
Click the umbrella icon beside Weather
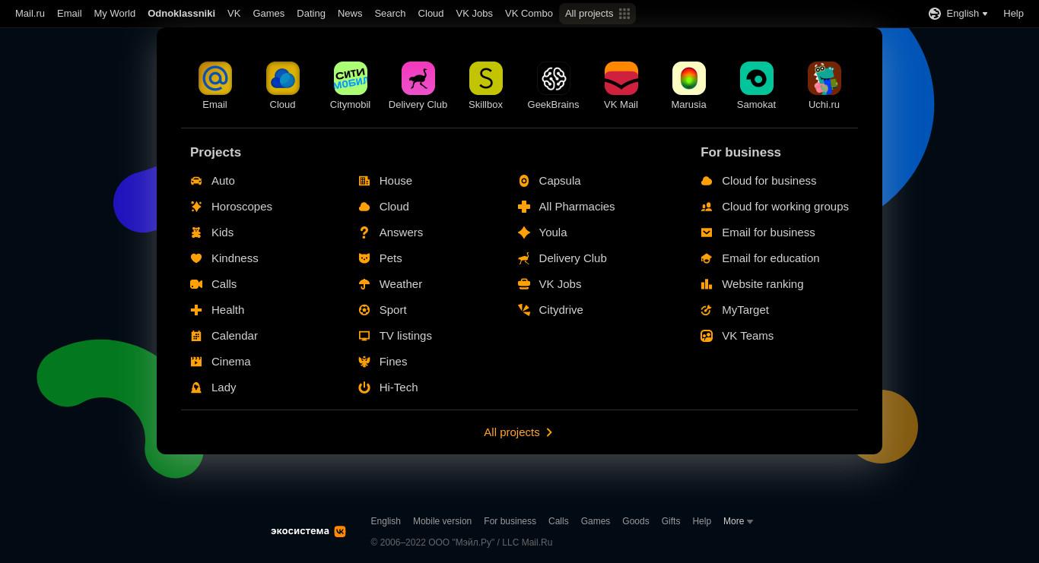(364, 284)
